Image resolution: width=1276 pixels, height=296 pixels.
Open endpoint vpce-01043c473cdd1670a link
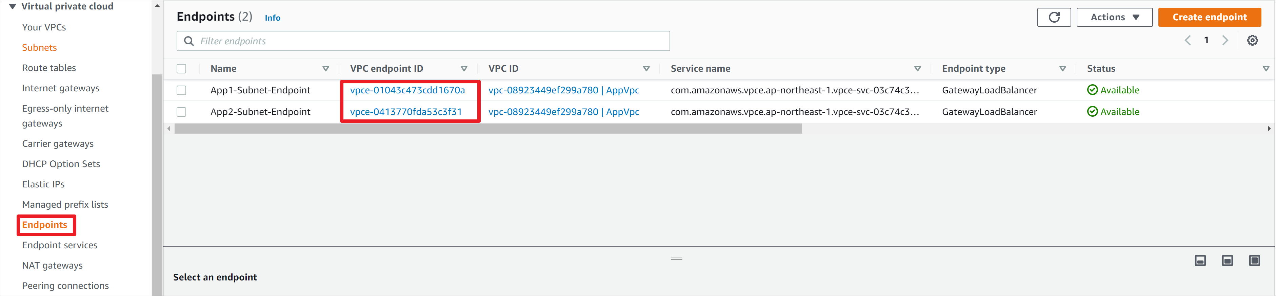(407, 90)
